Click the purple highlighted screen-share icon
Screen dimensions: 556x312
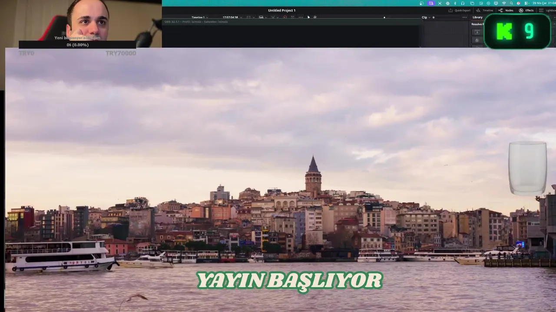[x=431, y=3]
